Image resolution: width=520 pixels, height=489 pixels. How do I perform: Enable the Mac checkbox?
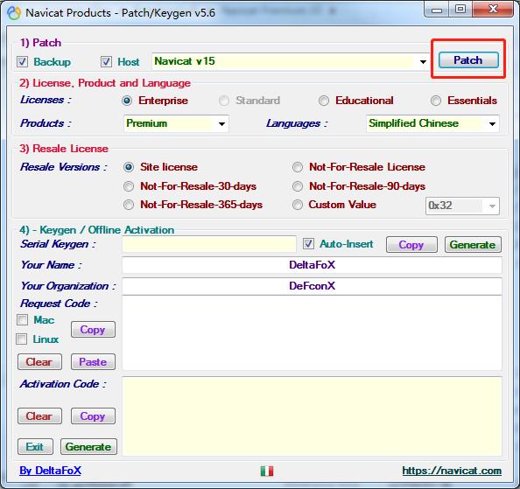[x=22, y=320]
